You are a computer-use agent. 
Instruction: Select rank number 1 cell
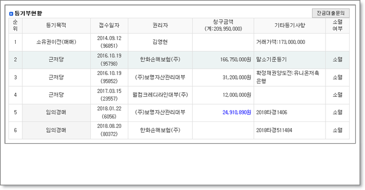coord(15,42)
